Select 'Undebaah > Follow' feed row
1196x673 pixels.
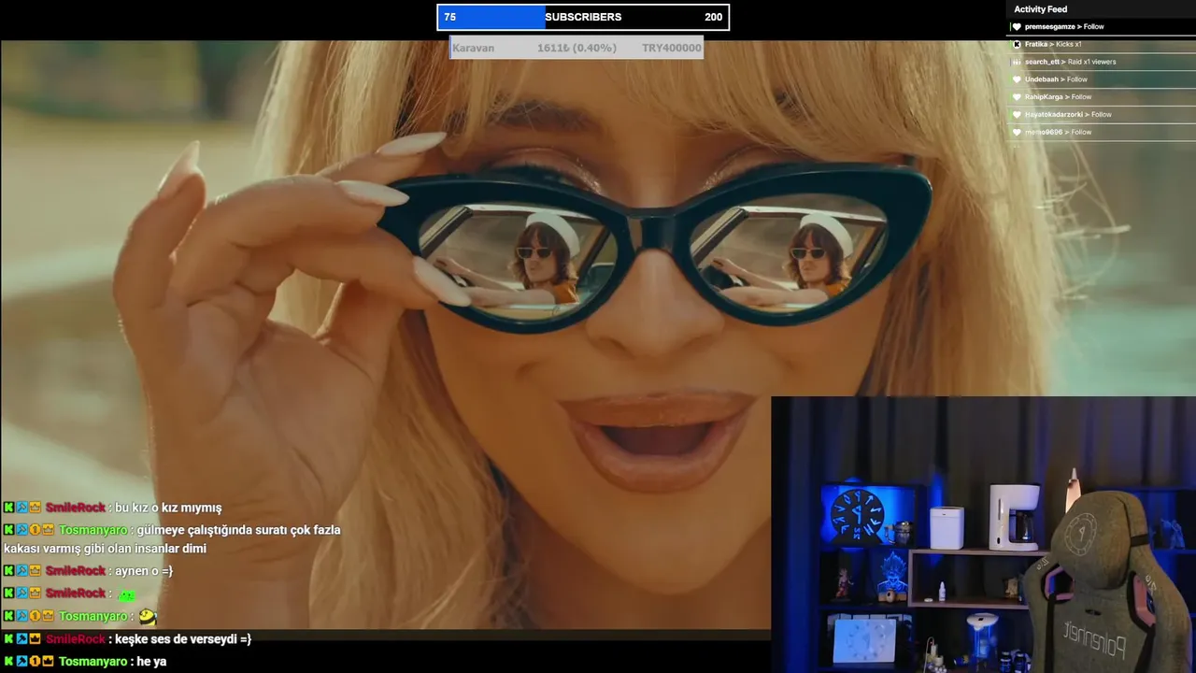(1101, 79)
